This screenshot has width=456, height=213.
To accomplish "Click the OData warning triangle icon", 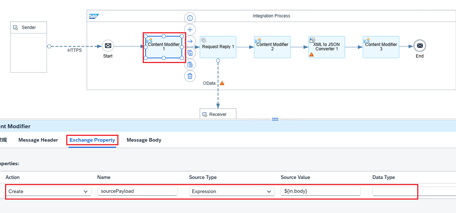I will (222, 83).
